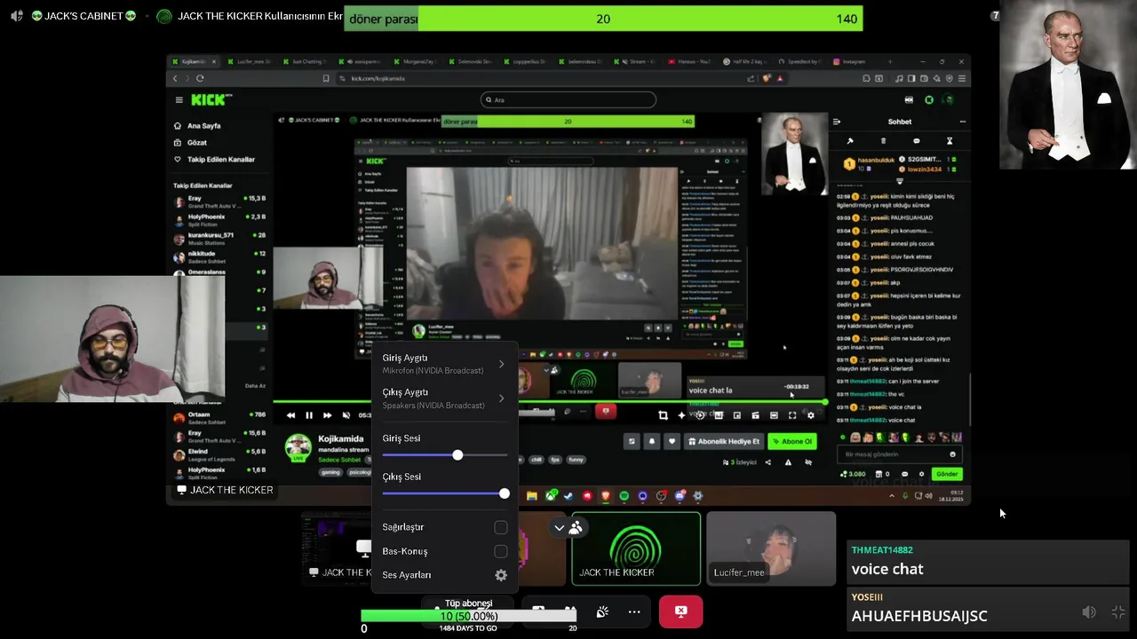
Task: Open the call bar three-dots more options
Action: point(634,611)
